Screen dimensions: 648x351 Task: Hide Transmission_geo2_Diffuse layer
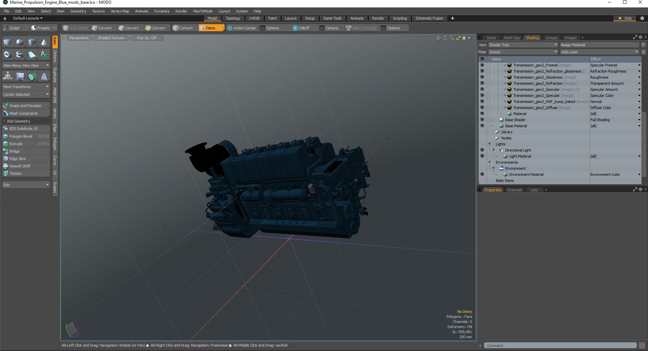click(x=482, y=108)
